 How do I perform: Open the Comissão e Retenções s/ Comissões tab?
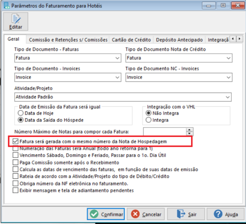68,40
